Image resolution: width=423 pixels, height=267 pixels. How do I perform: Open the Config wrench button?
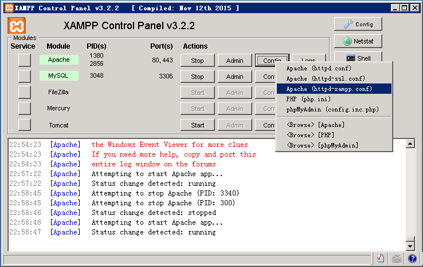(x=358, y=24)
